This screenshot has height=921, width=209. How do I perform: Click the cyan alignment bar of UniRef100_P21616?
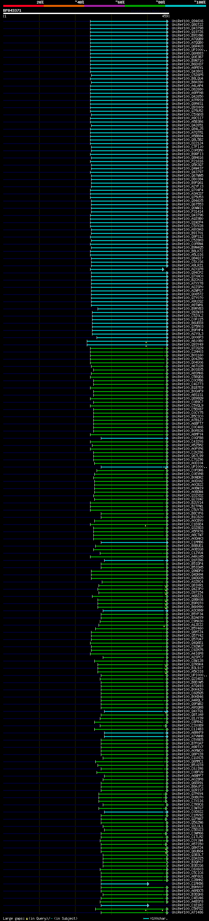pos(129,161)
